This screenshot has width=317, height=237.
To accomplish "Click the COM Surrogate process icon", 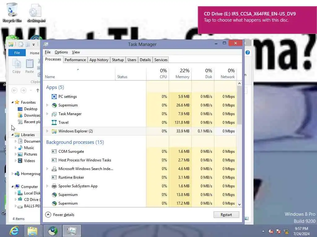I will click(x=54, y=151).
